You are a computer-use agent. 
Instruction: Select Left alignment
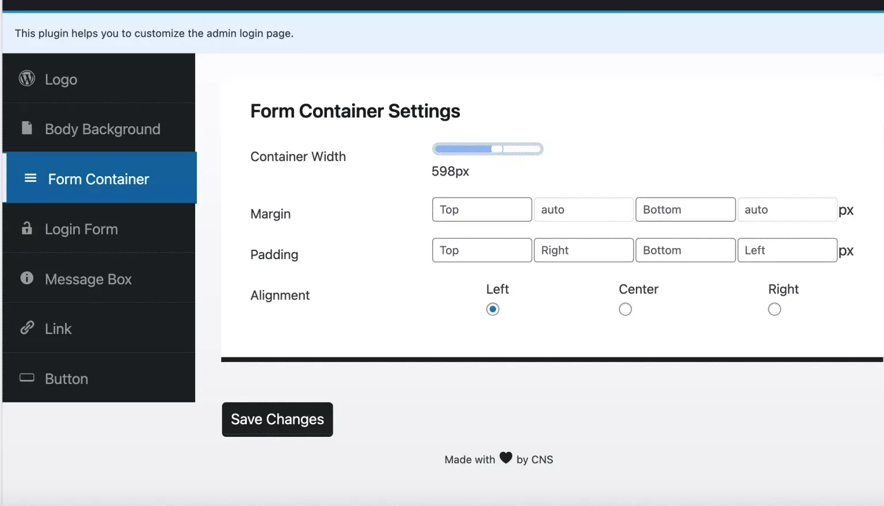point(493,309)
